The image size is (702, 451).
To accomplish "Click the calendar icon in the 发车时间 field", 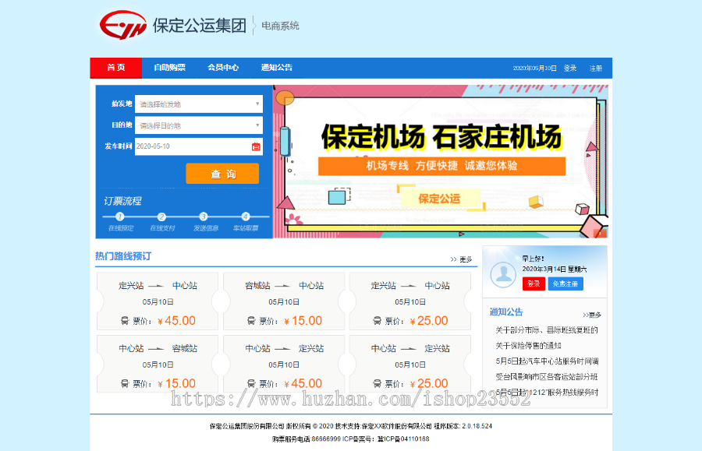I will (257, 146).
